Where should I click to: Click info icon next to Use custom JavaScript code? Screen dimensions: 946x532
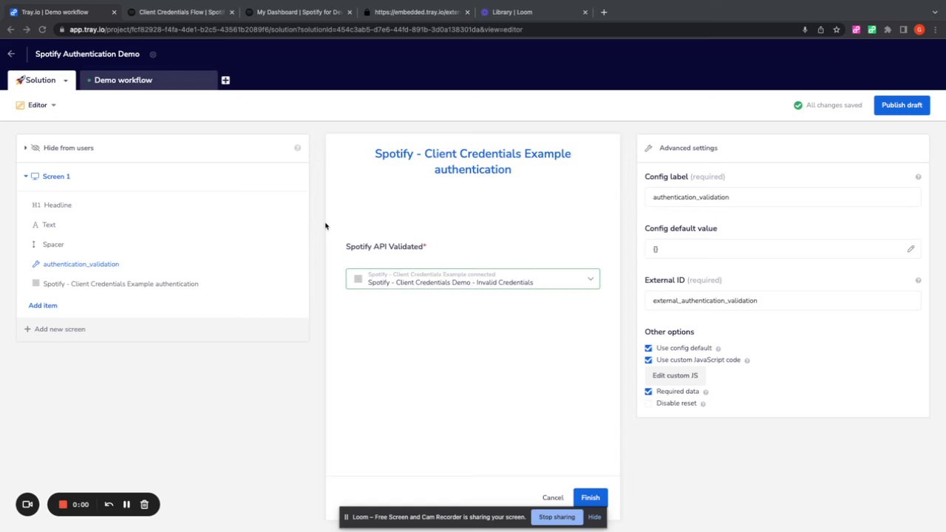(x=747, y=361)
